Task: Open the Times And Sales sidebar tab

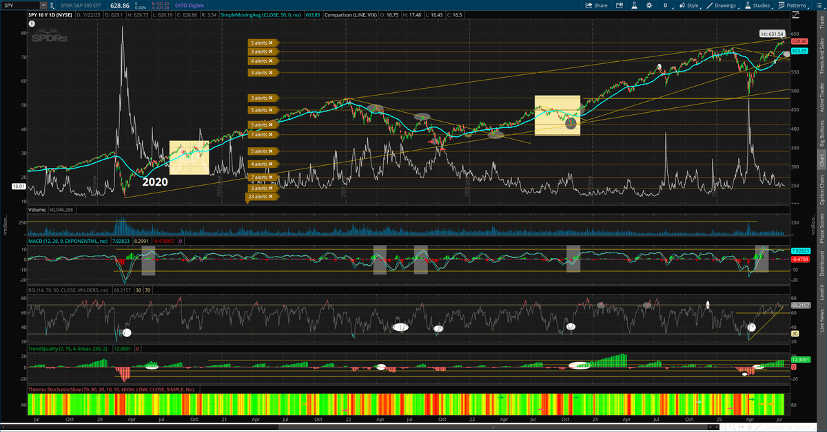Action: [x=821, y=55]
